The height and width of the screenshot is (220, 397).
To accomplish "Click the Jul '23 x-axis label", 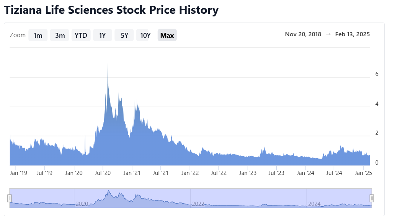I will (277, 173).
